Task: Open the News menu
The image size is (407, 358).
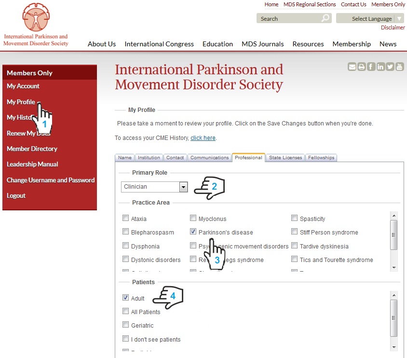Action: 388,44
